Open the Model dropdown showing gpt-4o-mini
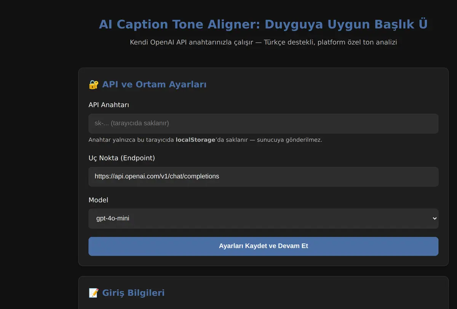Viewport: 457px width, 309px height. tap(263, 218)
